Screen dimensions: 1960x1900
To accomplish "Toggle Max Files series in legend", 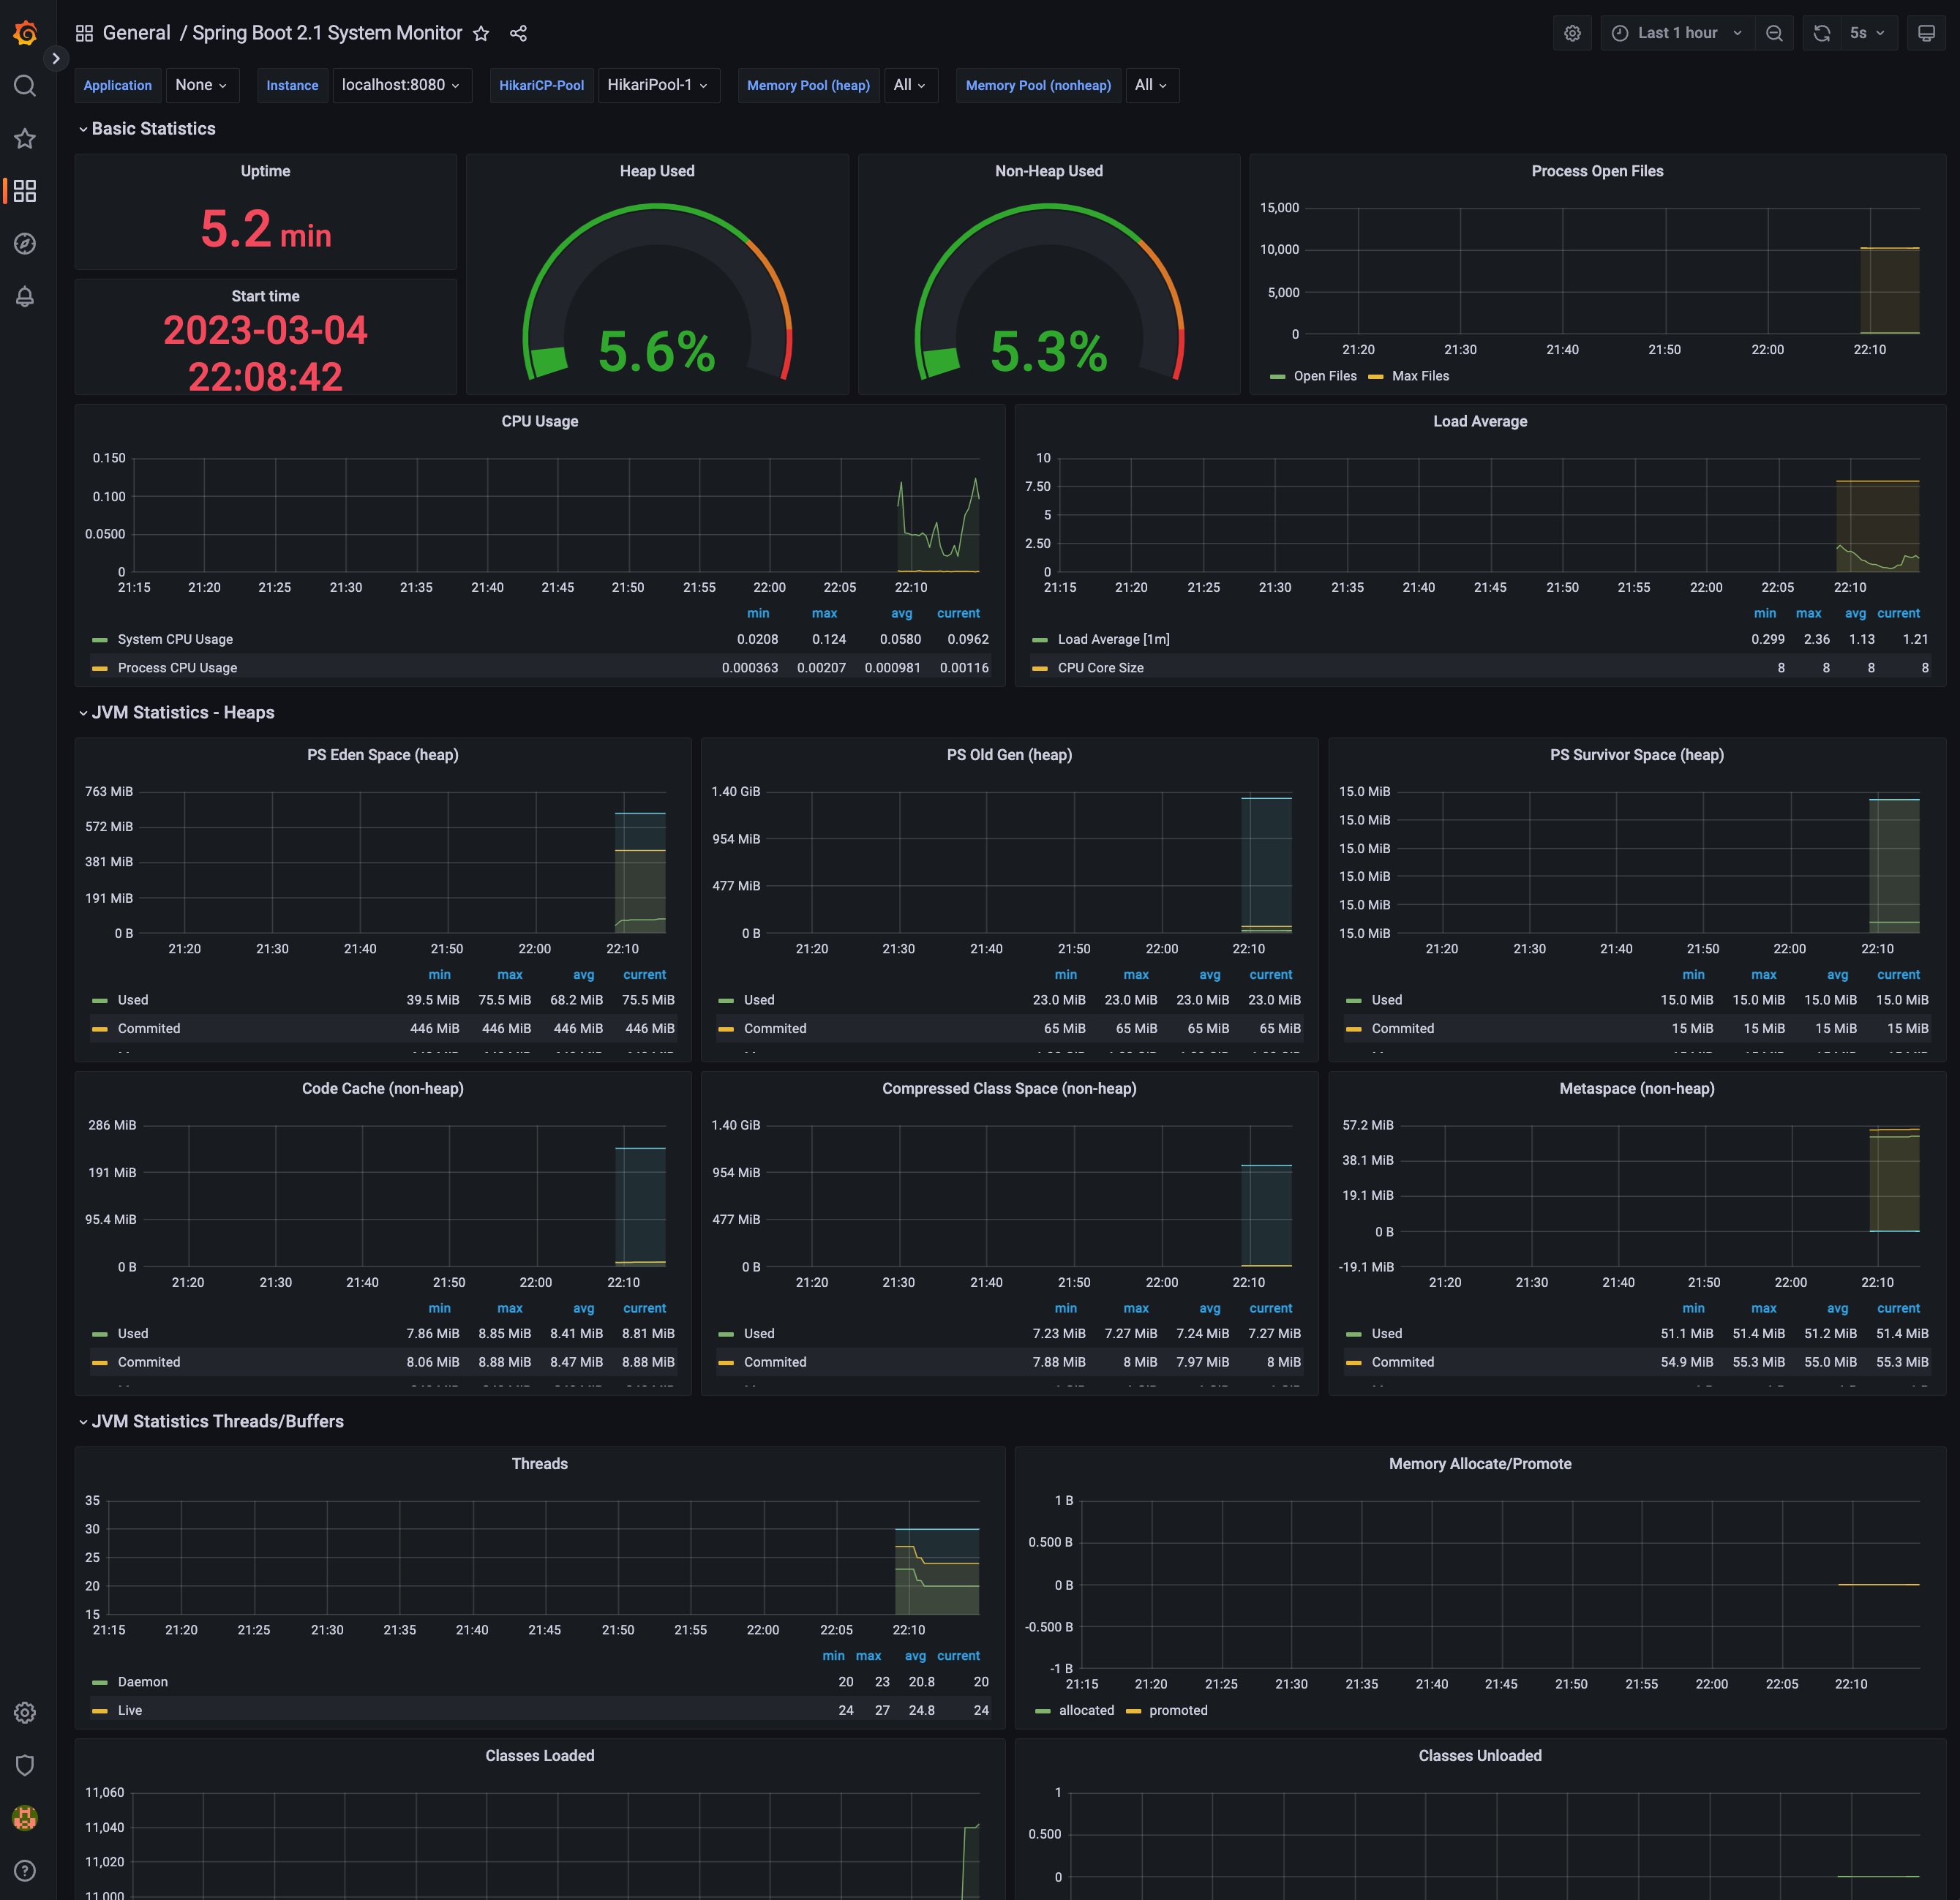I will tap(1420, 376).
